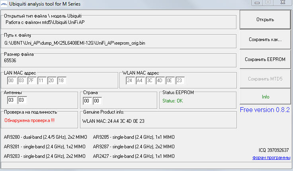Click red Обнаружена проверка !!! text

pos(29,120)
